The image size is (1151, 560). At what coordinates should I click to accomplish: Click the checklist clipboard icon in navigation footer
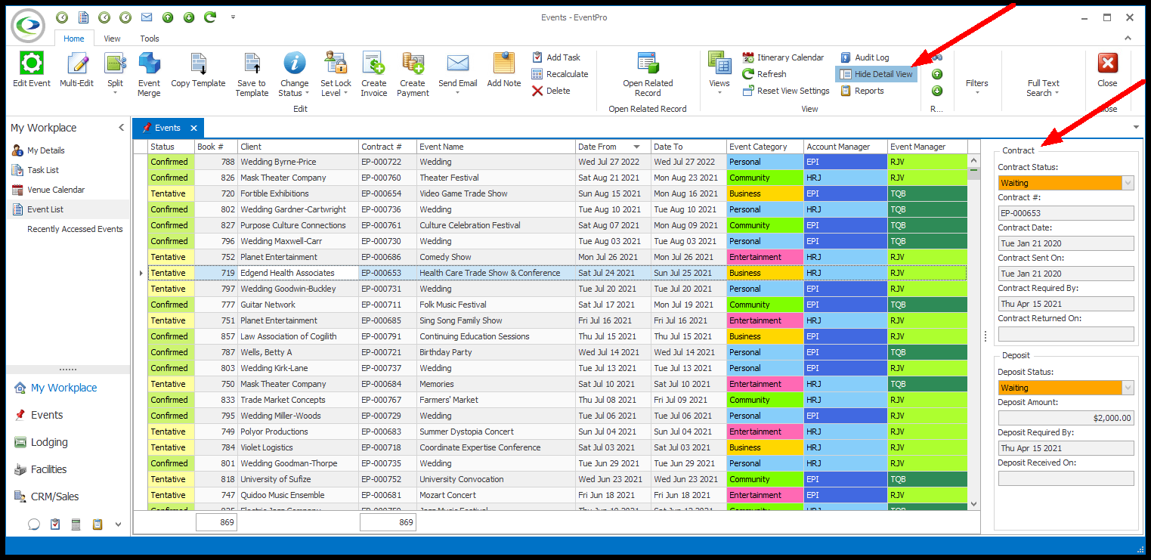point(55,524)
